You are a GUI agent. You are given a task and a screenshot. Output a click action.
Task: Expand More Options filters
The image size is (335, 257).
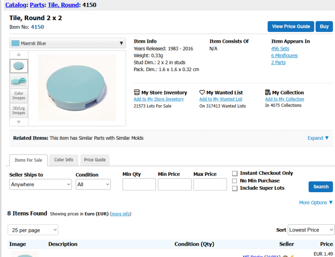(316, 203)
